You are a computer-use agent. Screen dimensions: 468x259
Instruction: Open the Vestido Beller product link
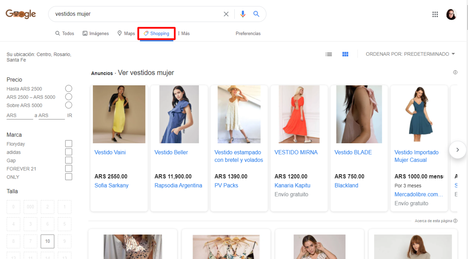coord(171,152)
